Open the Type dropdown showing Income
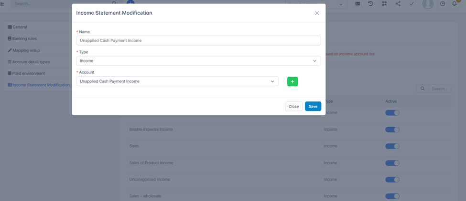Image resolution: width=466 pixels, height=201 pixels. [198, 61]
